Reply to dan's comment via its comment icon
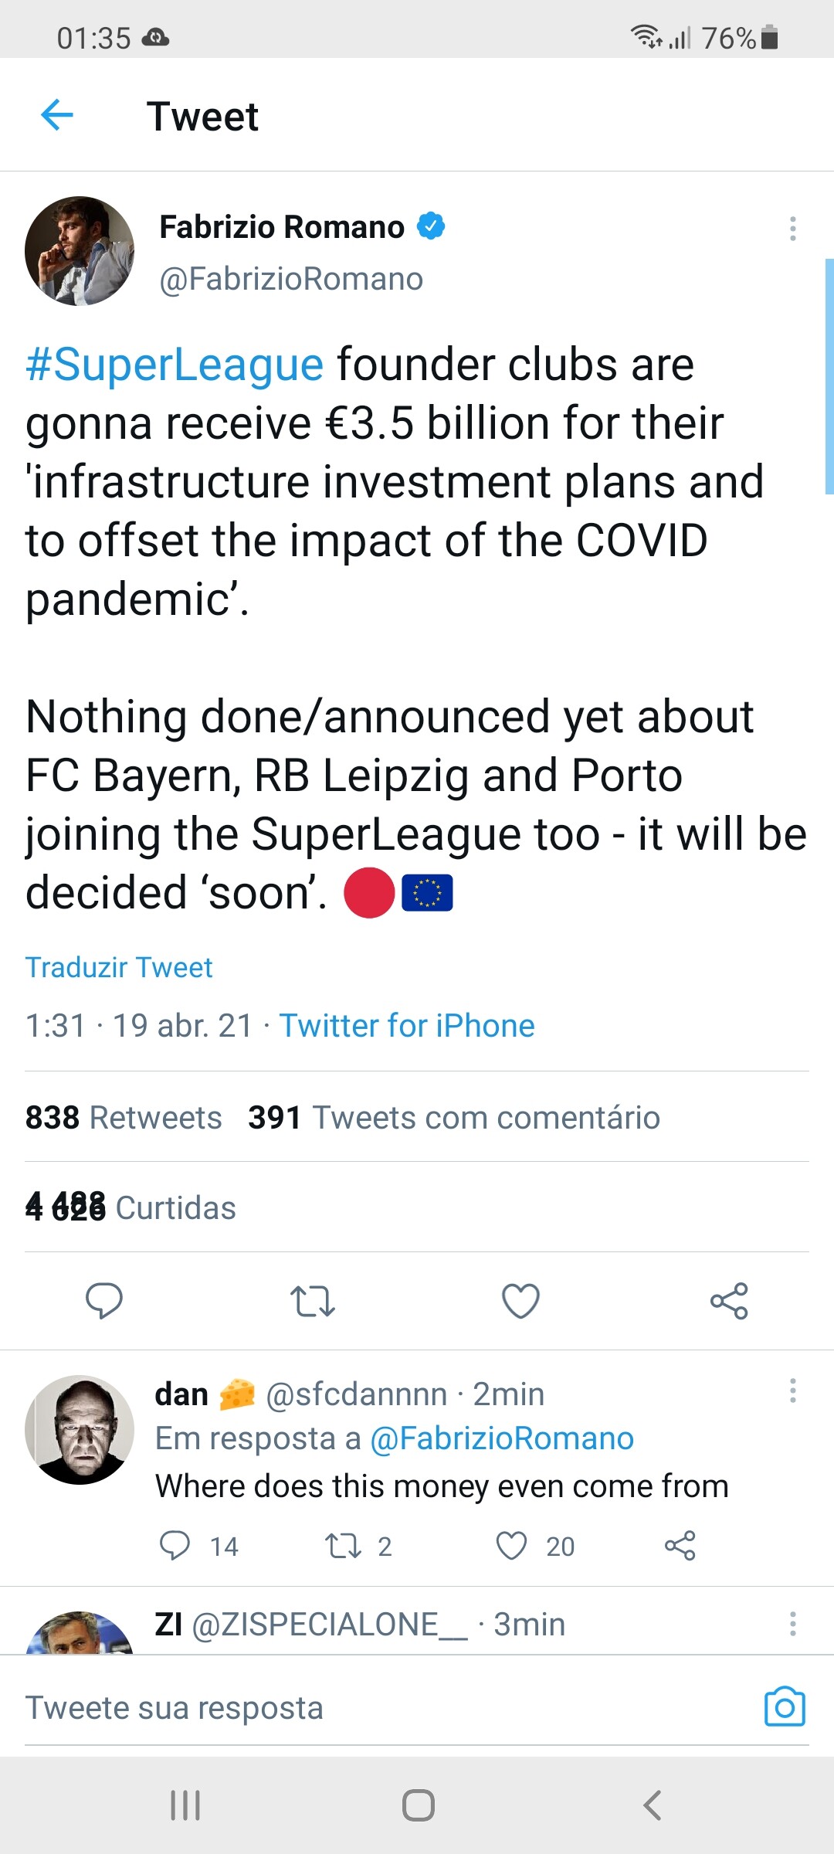Image resolution: width=834 pixels, height=1854 pixels. point(175,1546)
